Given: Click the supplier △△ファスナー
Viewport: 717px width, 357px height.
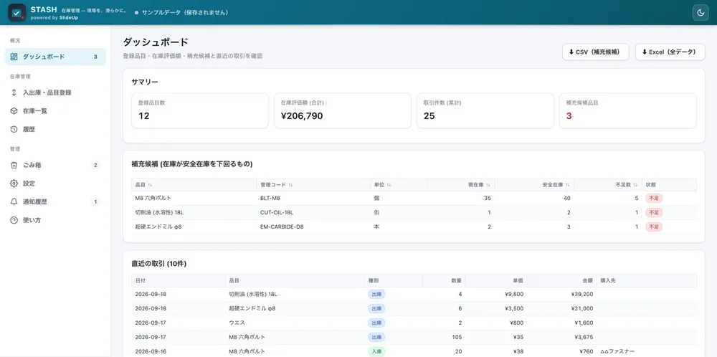Looking at the screenshot, I should 617,351.
